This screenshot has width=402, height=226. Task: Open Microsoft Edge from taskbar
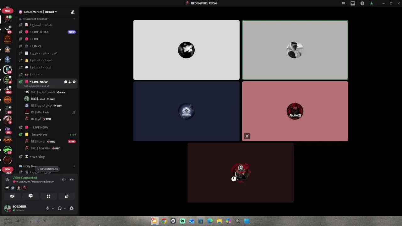point(210,221)
